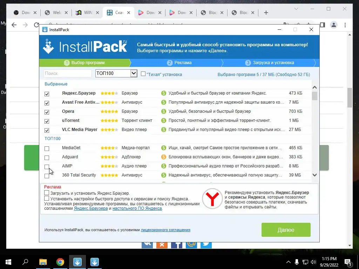Check 'Загрузить и установить Яндекс.Браузер' option

click(47, 193)
